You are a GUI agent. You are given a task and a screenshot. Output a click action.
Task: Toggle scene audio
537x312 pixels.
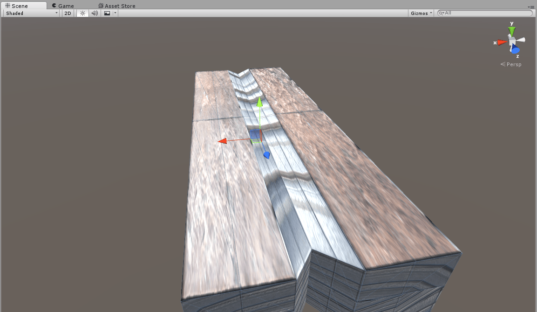pyautogui.click(x=95, y=13)
